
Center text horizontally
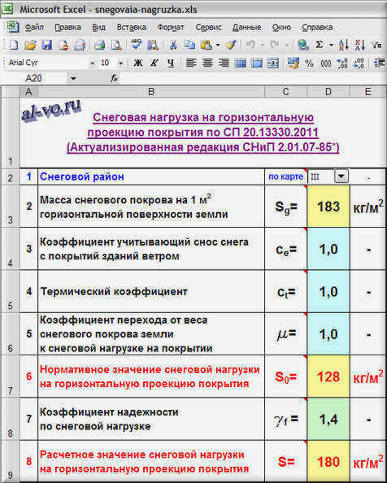point(207,63)
